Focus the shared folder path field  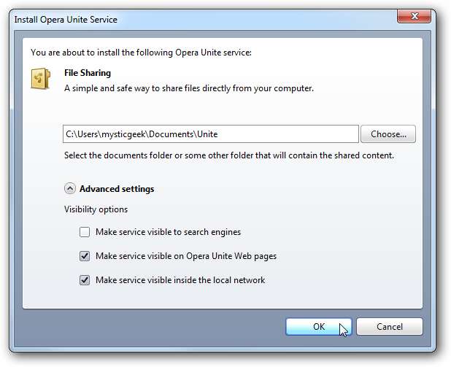[211, 134]
